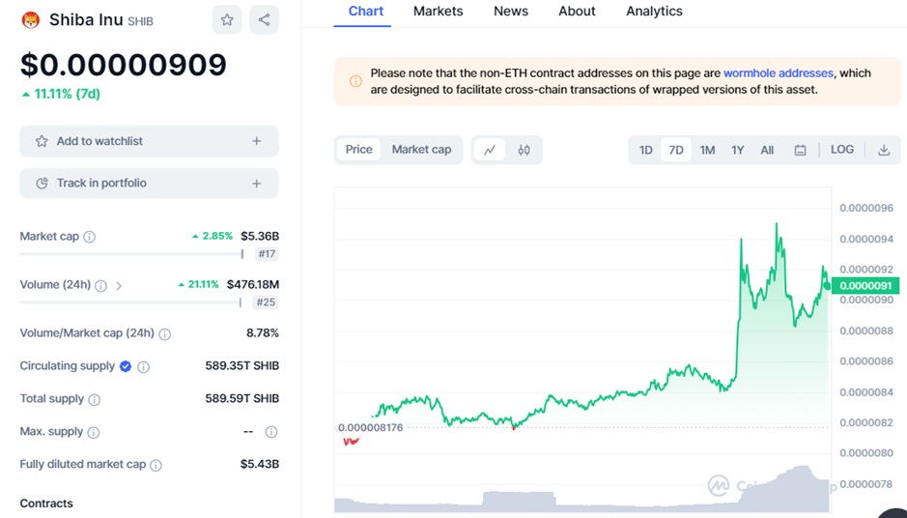Select the Price chart toggle
The height and width of the screenshot is (518, 907).
pos(358,150)
